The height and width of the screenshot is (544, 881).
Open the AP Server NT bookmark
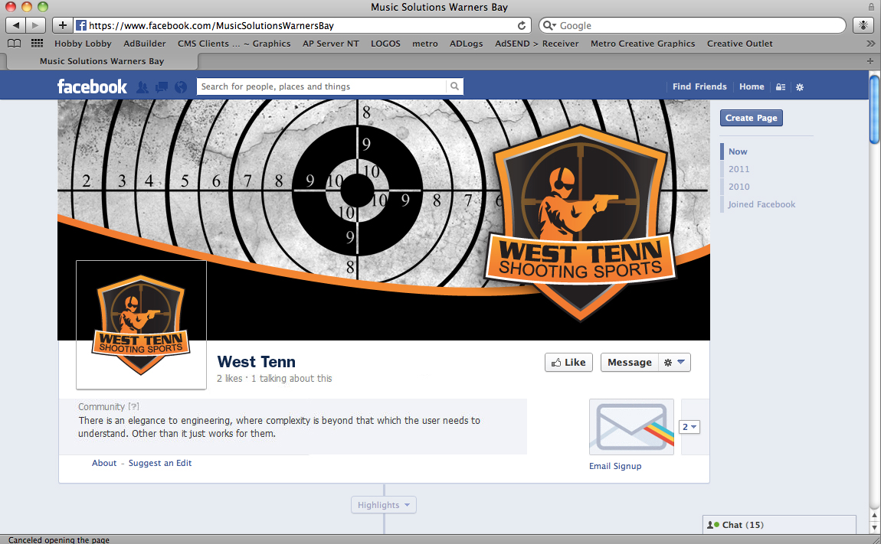click(330, 43)
